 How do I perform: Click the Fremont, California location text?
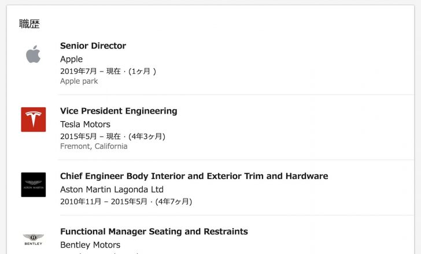click(x=94, y=147)
